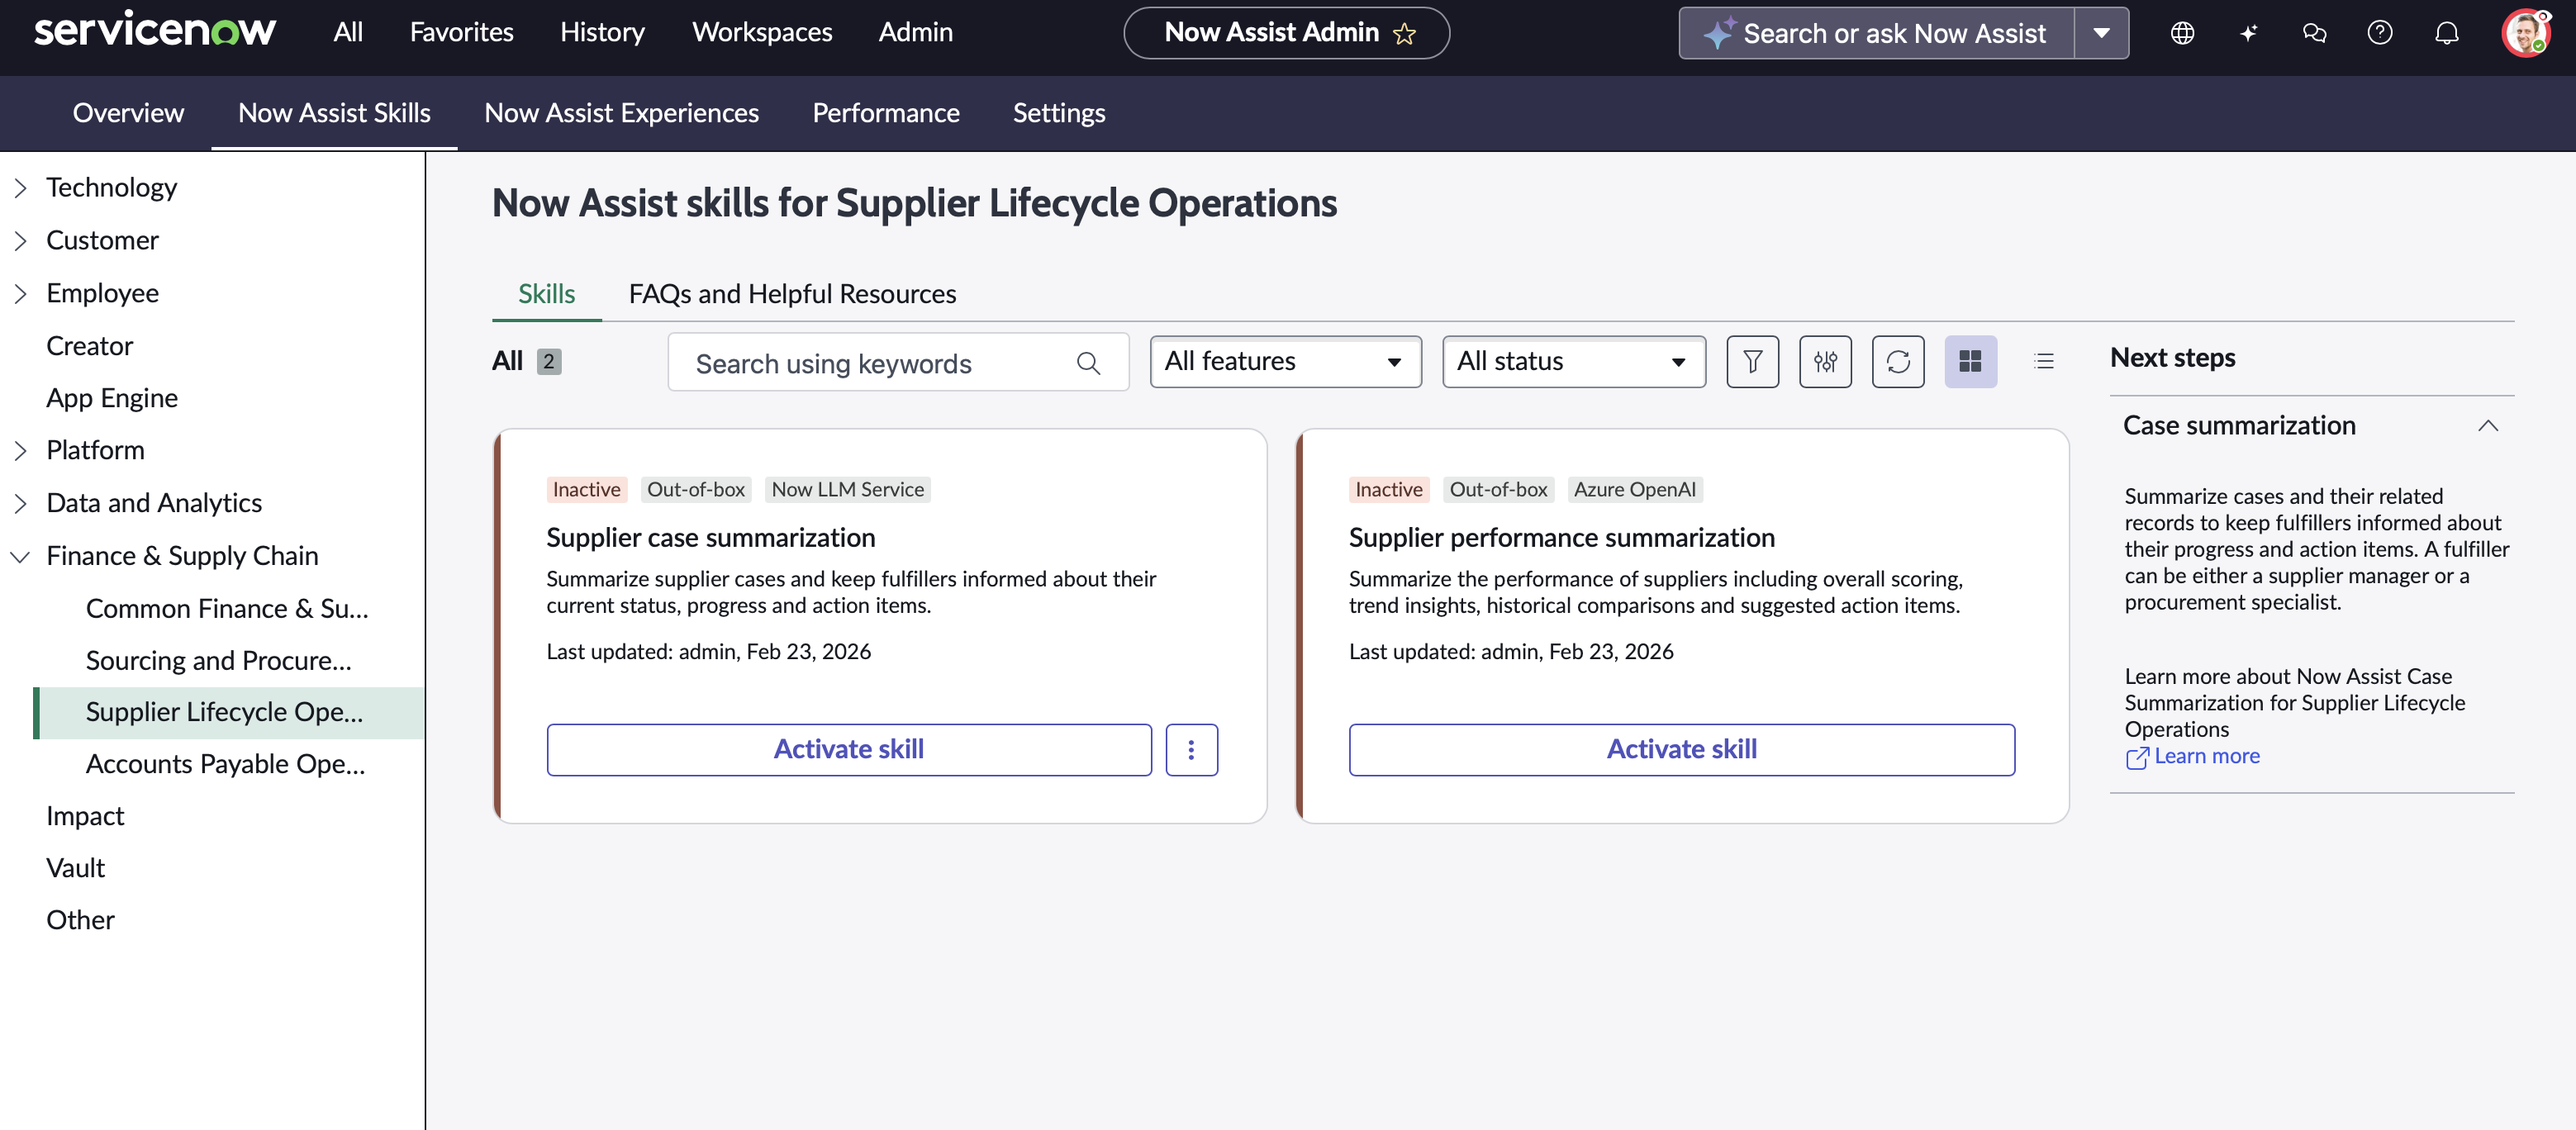Refresh the skills list
Screen dimensions: 2576x1130
click(x=1898, y=361)
